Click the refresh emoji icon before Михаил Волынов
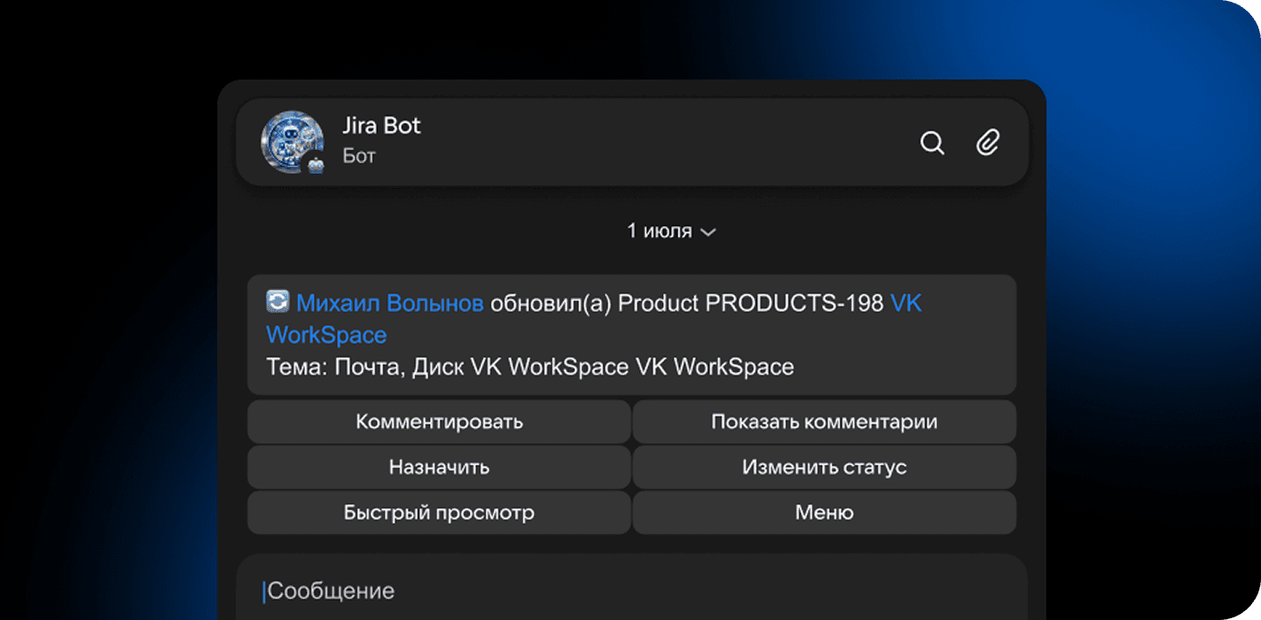 tap(278, 302)
